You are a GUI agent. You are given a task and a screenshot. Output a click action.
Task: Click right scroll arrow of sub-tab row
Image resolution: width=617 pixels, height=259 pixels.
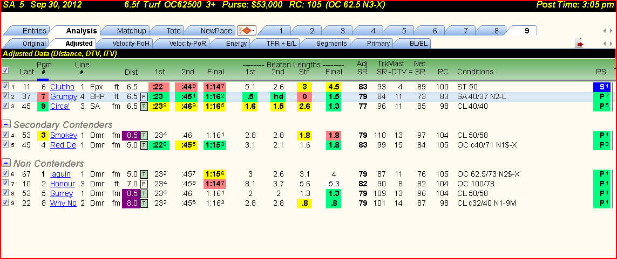611,44
